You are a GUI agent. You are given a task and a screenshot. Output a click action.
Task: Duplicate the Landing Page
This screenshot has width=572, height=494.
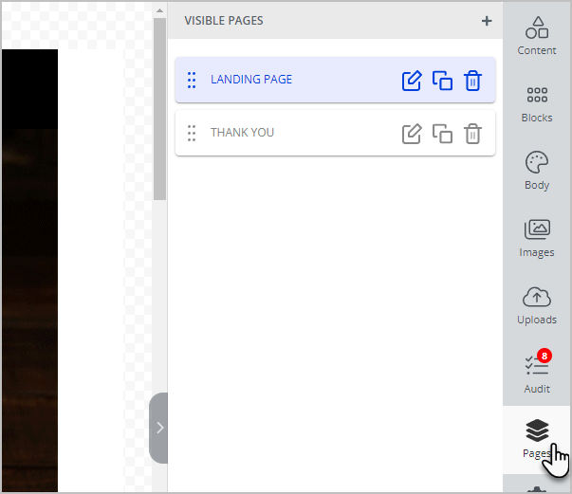tap(442, 81)
